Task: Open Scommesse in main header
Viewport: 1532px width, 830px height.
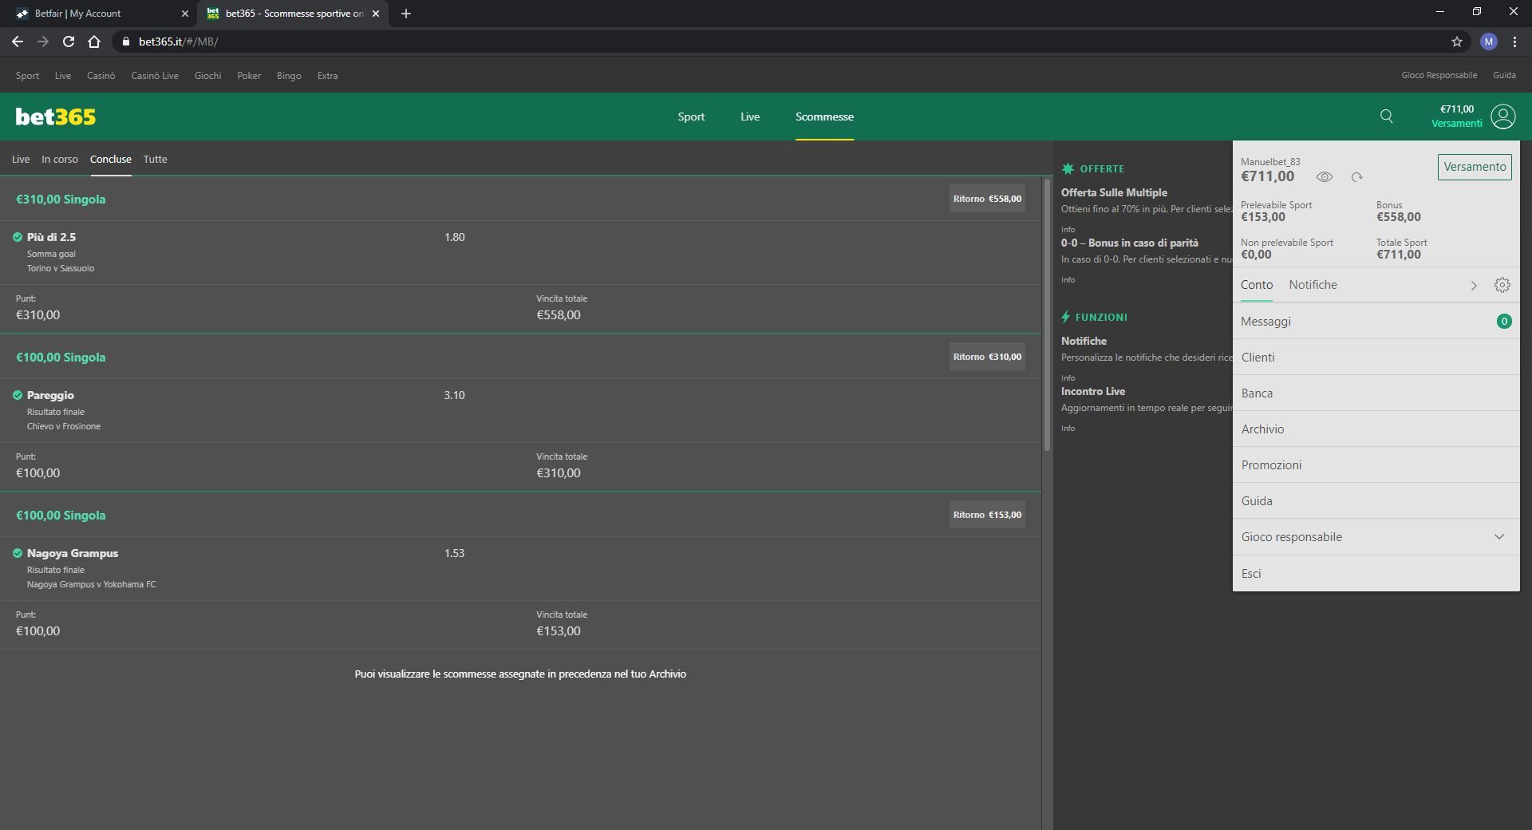Action: coord(824,117)
